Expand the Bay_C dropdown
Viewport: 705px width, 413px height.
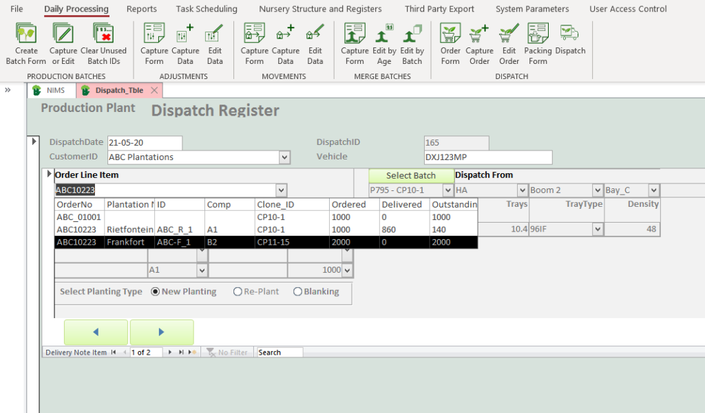click(653, 190)
